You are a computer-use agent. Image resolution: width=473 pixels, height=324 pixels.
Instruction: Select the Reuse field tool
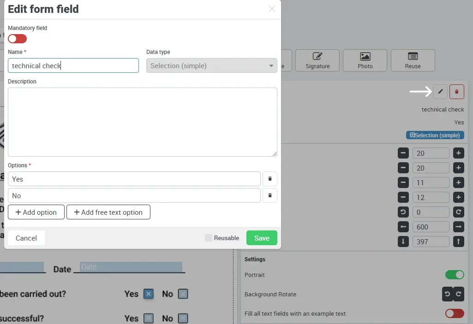(413, 60)
